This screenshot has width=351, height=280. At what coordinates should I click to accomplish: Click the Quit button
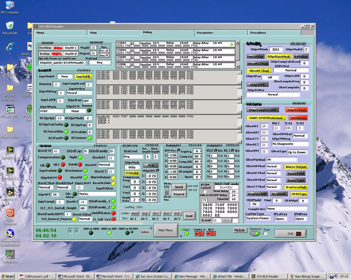[x=291, y=234]
